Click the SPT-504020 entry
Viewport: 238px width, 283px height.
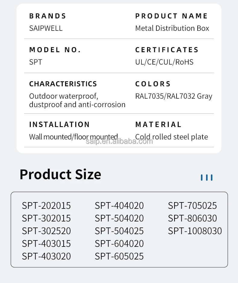pyautogui.click(x=119, y=218)
